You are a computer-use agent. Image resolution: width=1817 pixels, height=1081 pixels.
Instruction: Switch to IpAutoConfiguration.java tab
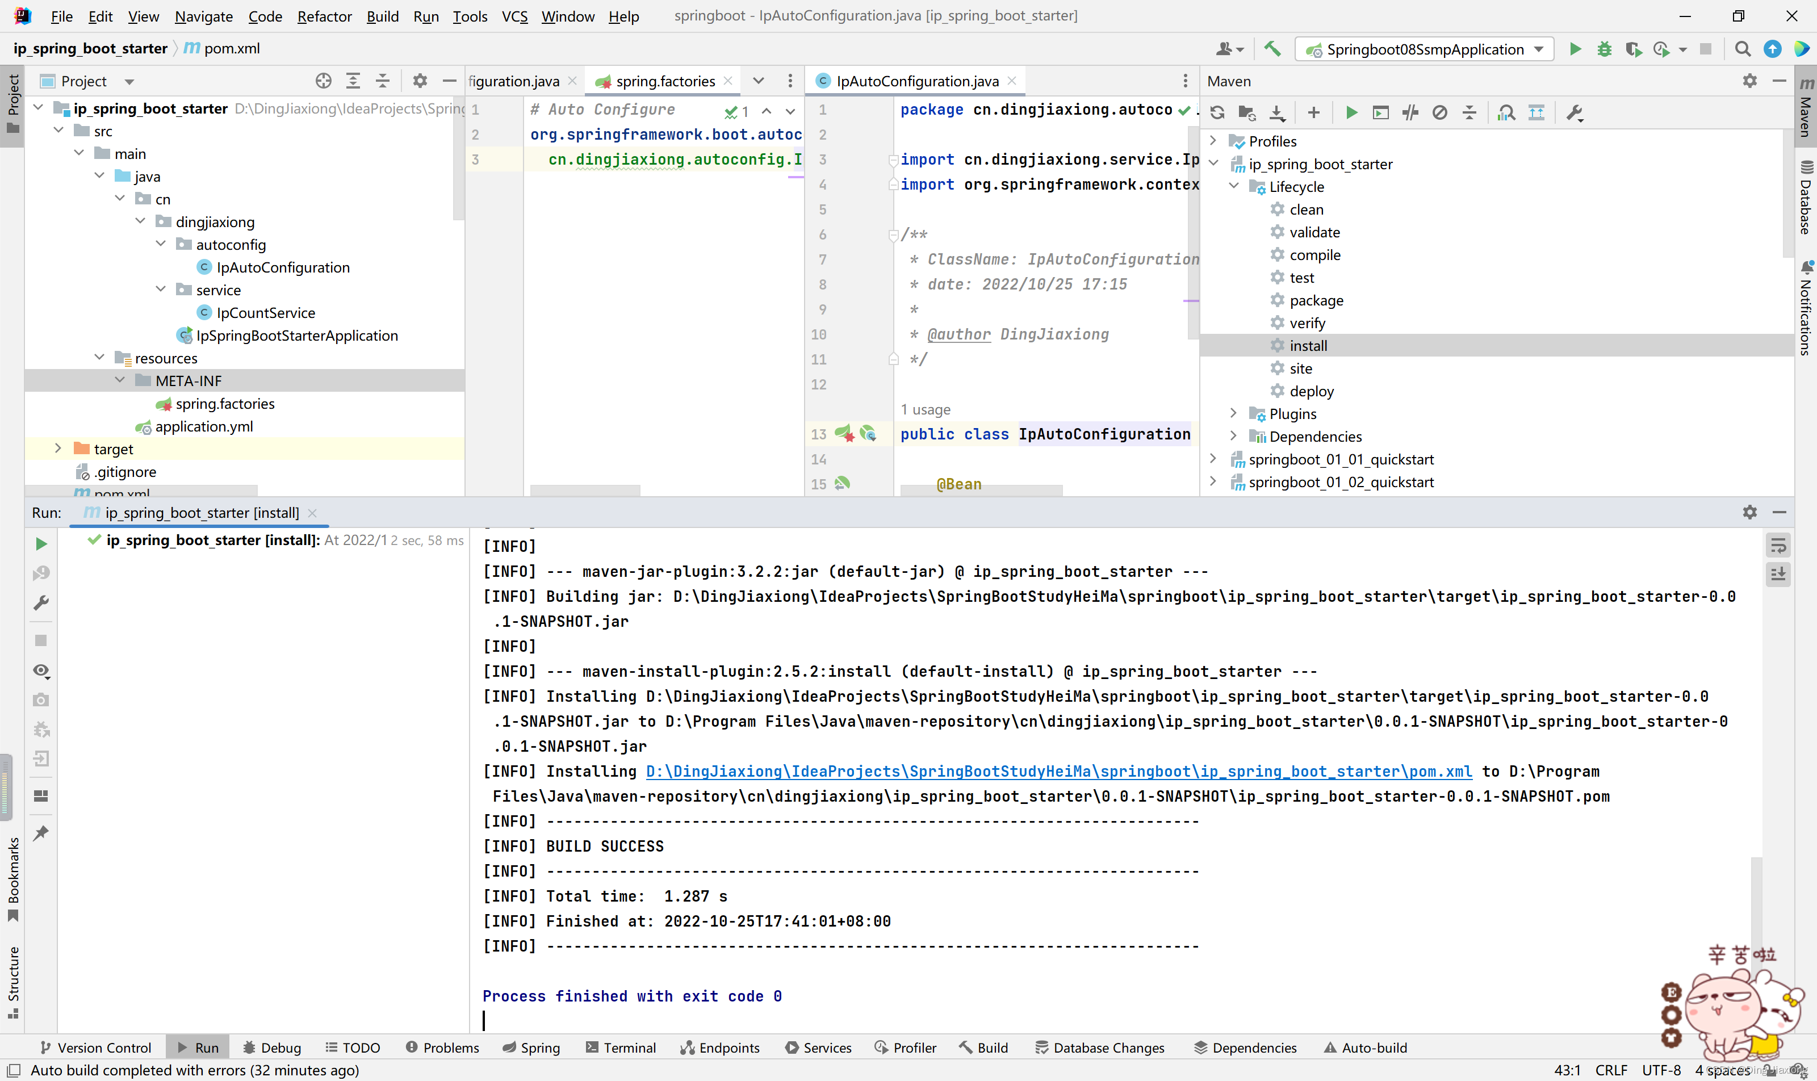(x=915, y=81)
